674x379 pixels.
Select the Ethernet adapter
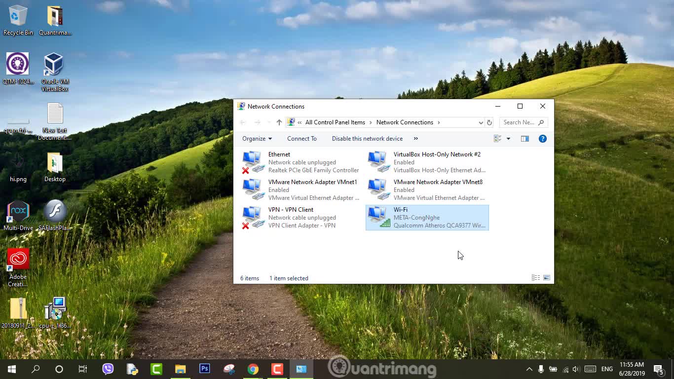301,162
